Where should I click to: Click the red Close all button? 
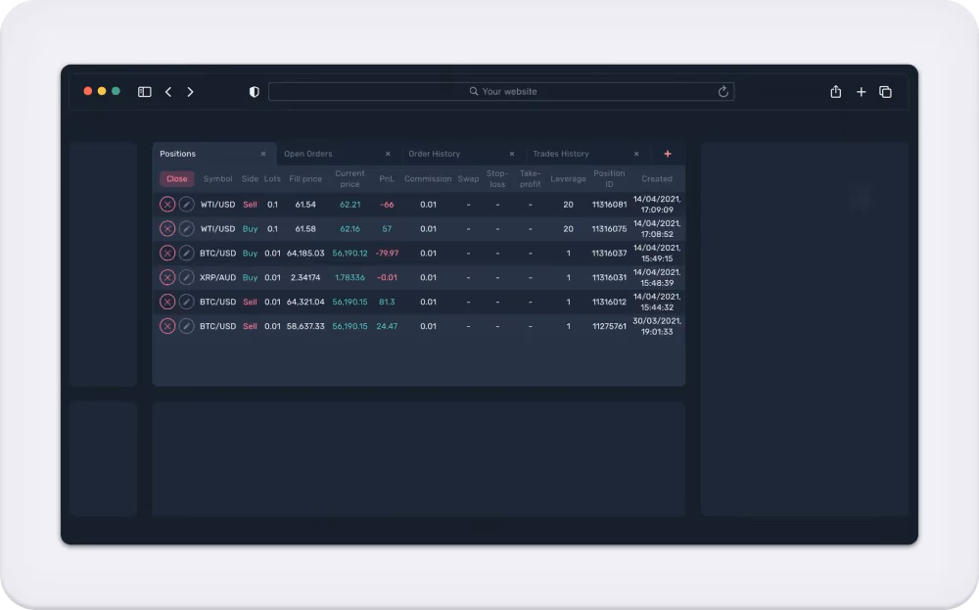pos(176,178)
